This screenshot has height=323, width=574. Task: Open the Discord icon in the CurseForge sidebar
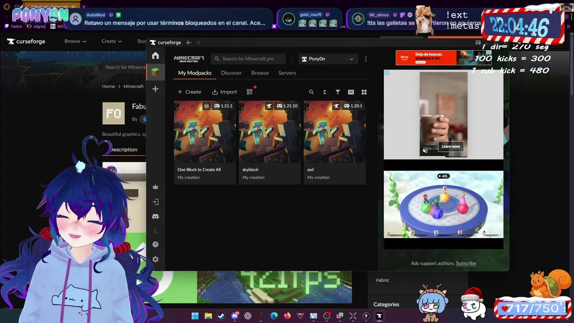coord(155,216)
